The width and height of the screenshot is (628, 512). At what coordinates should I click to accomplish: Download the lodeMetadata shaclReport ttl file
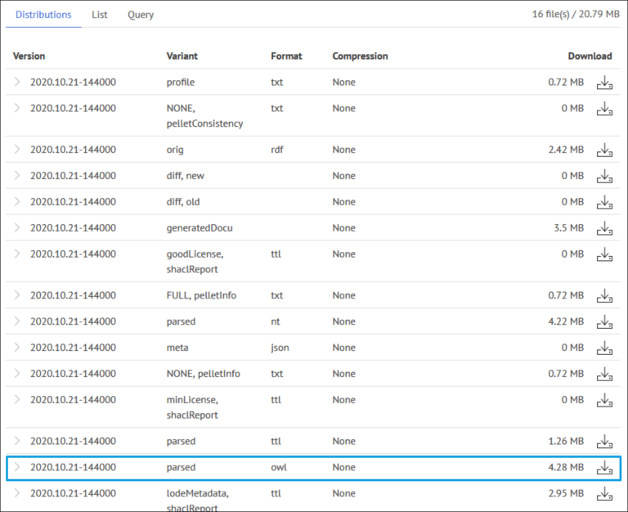tap(604, 494)
